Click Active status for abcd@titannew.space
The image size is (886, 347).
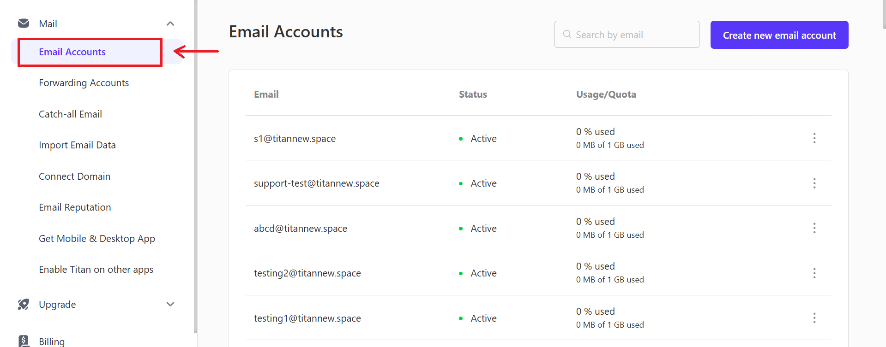point(483,229)
